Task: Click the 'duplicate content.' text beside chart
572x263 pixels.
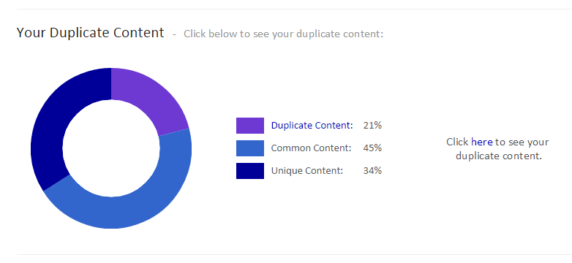Action: pos(499,156)
